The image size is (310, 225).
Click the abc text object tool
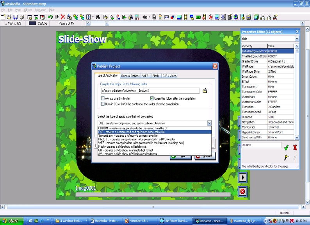(x=145, y=17)
